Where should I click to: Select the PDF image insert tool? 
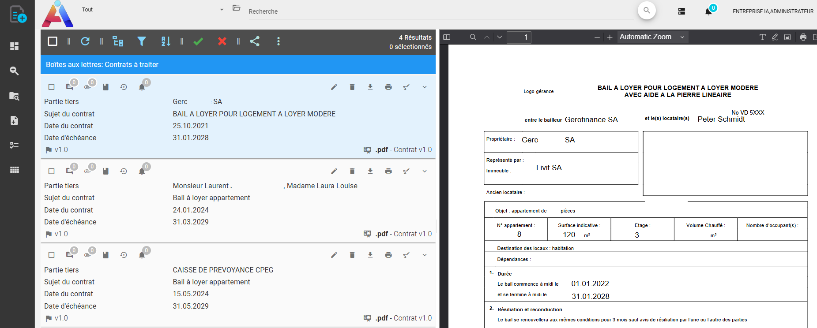(787, 37)
